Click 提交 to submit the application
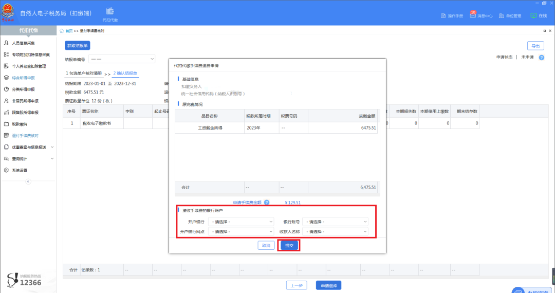Screen dimensions: 555x293 click(x=289, y=245)
